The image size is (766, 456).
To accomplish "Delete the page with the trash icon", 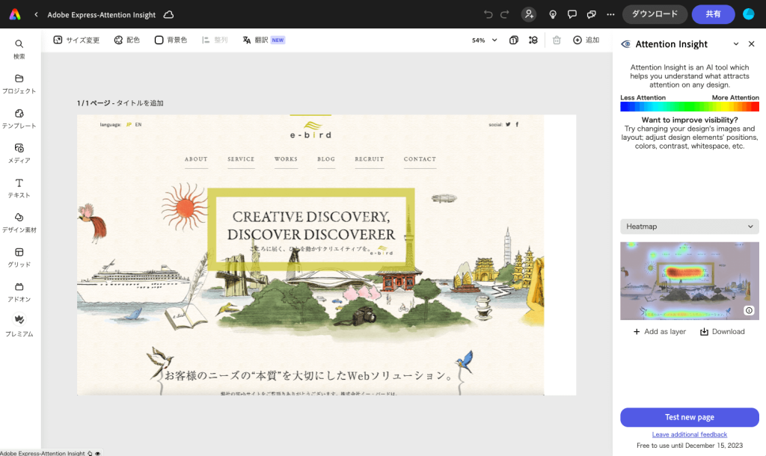I will tap(557, 40).
